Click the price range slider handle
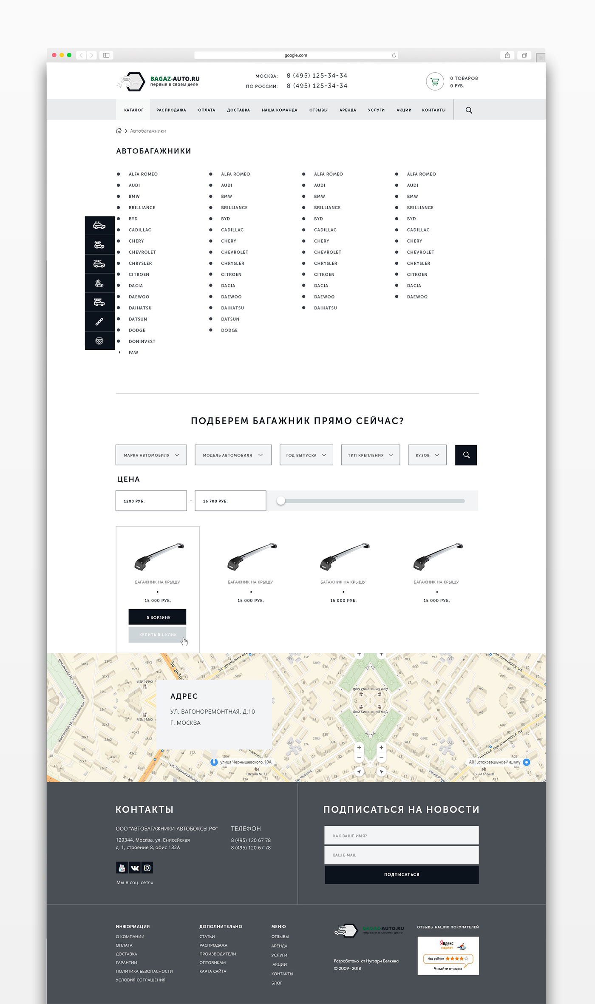 point(280,501)
